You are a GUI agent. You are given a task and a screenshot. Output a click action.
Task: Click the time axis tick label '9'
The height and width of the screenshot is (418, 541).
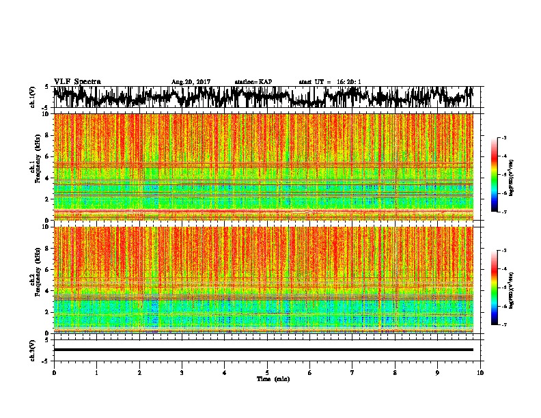(437, 373)
